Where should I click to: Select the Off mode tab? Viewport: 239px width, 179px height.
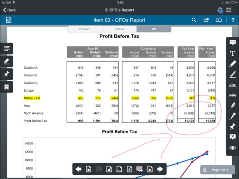click(x=154, y=29)
